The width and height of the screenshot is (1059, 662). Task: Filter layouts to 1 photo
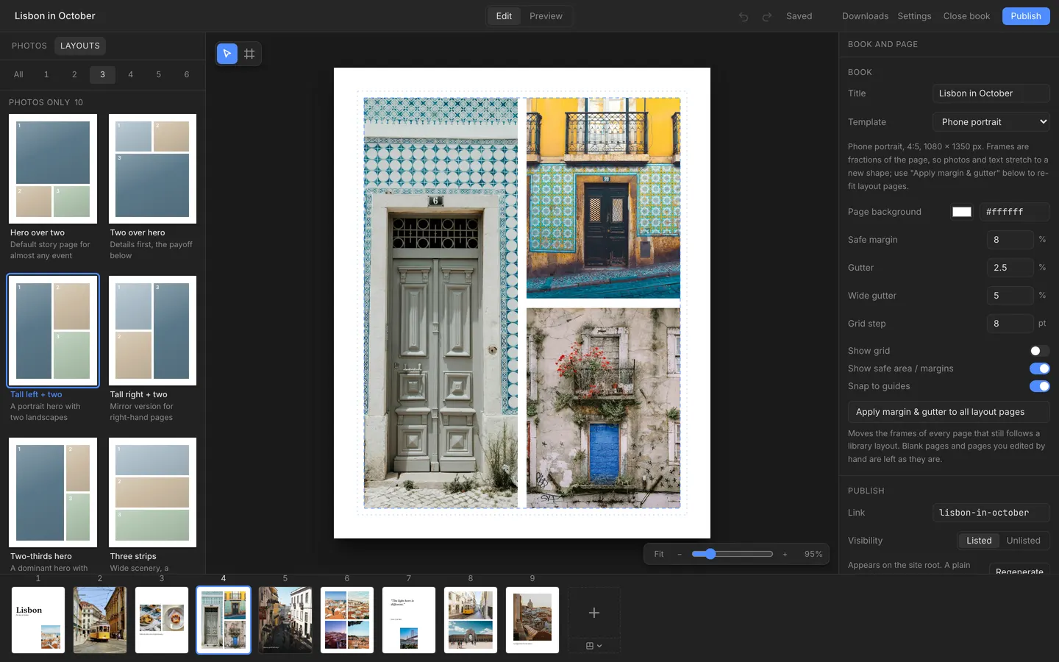[46, 74]
